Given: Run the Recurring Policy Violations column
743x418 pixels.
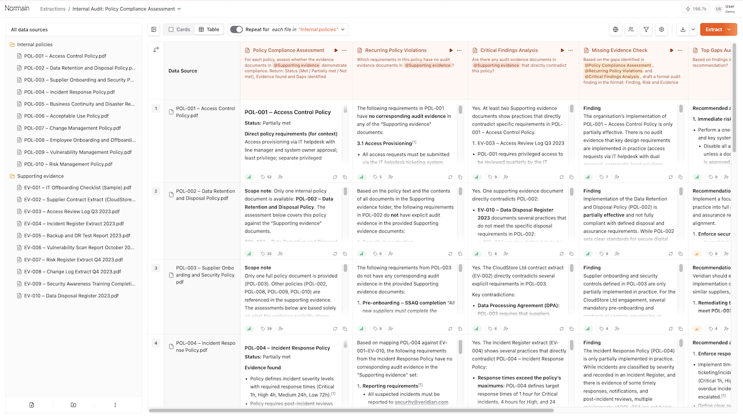Looking at the screenshot, I should (x=450, y=51).
